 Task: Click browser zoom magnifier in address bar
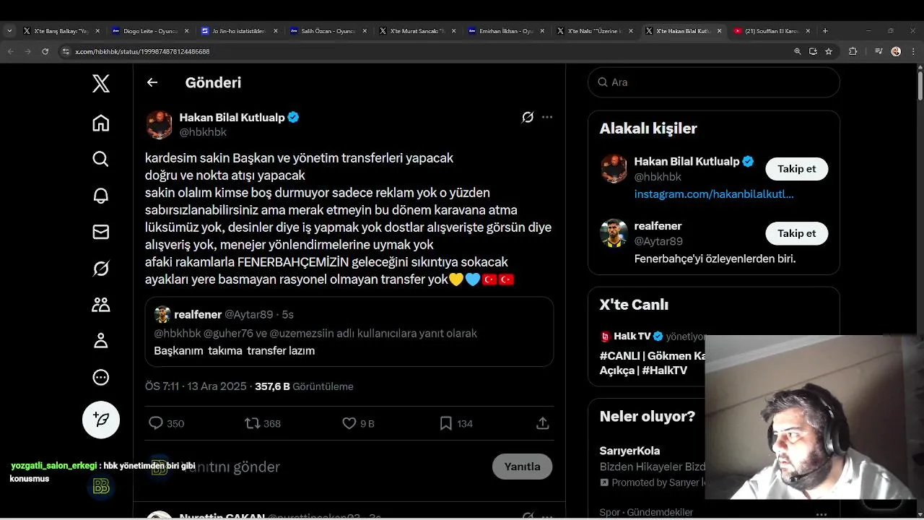click(x=798, y=51)
